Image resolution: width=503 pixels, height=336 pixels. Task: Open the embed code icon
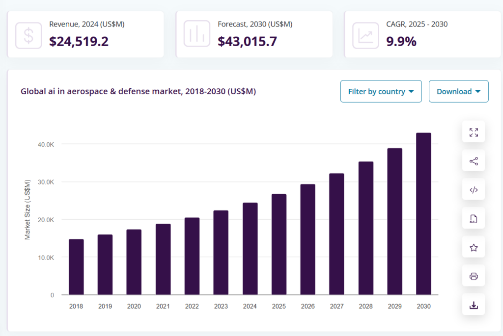[474, 190]
